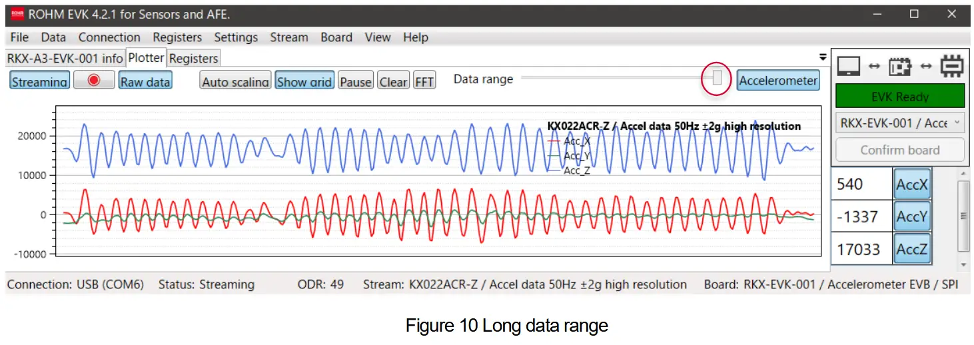Click Connection: USB (COM6) status text
974x345 pixels.
[x=75, y=284]
